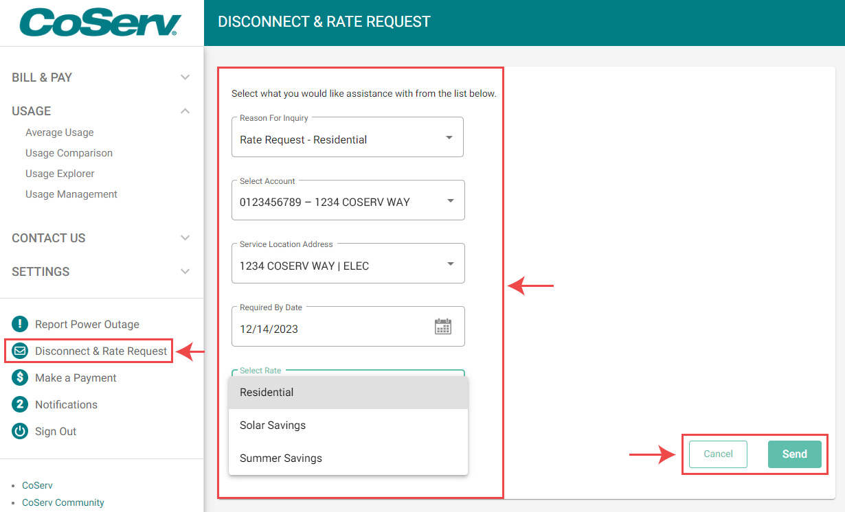Click the Report Power Outage exclamation icon
The width and height of the screenshot is (845, 512).
pos(20,324)
